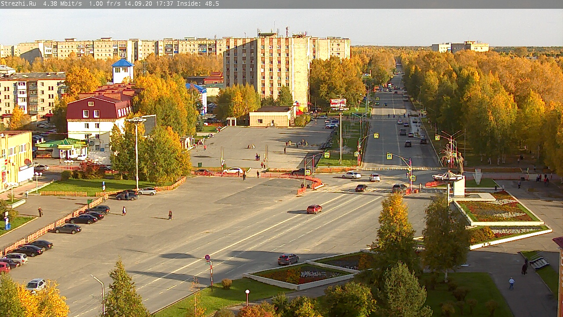Viewport: 563px width, 317px height.
Task: Click the 14.09.20 date stamp
Action: click(138, 4)
